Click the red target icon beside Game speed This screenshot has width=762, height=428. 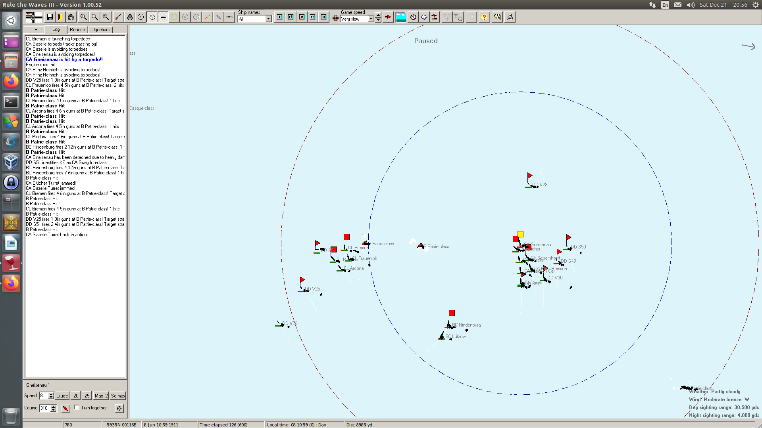tap(335, 18)
